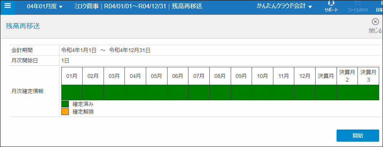383x147 pixels.
Task: Click the ミロク商事 company name in header
Action: (86, 6)
